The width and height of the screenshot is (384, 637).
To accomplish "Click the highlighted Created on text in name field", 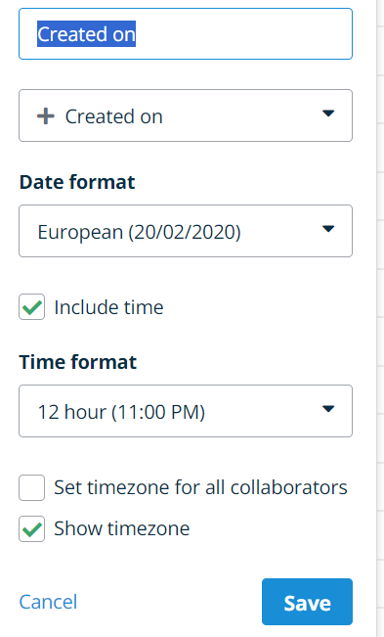I will [x=86, y=33].
